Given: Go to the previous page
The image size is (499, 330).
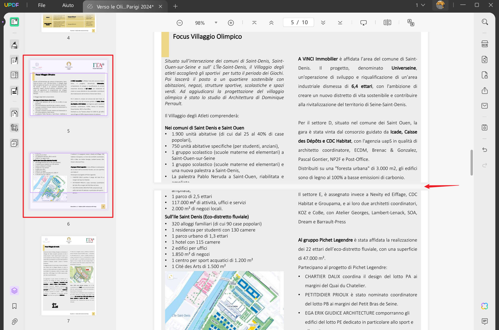Looking at the screenshot, I should click(271, 23).
